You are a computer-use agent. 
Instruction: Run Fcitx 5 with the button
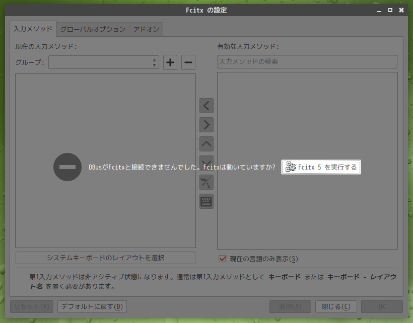(321, 167)
